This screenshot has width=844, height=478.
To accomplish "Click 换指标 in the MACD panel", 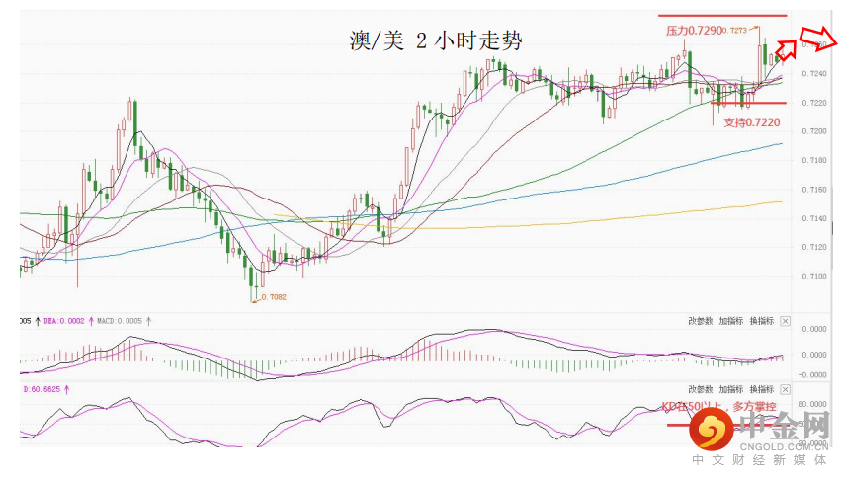I will (762, 321).
